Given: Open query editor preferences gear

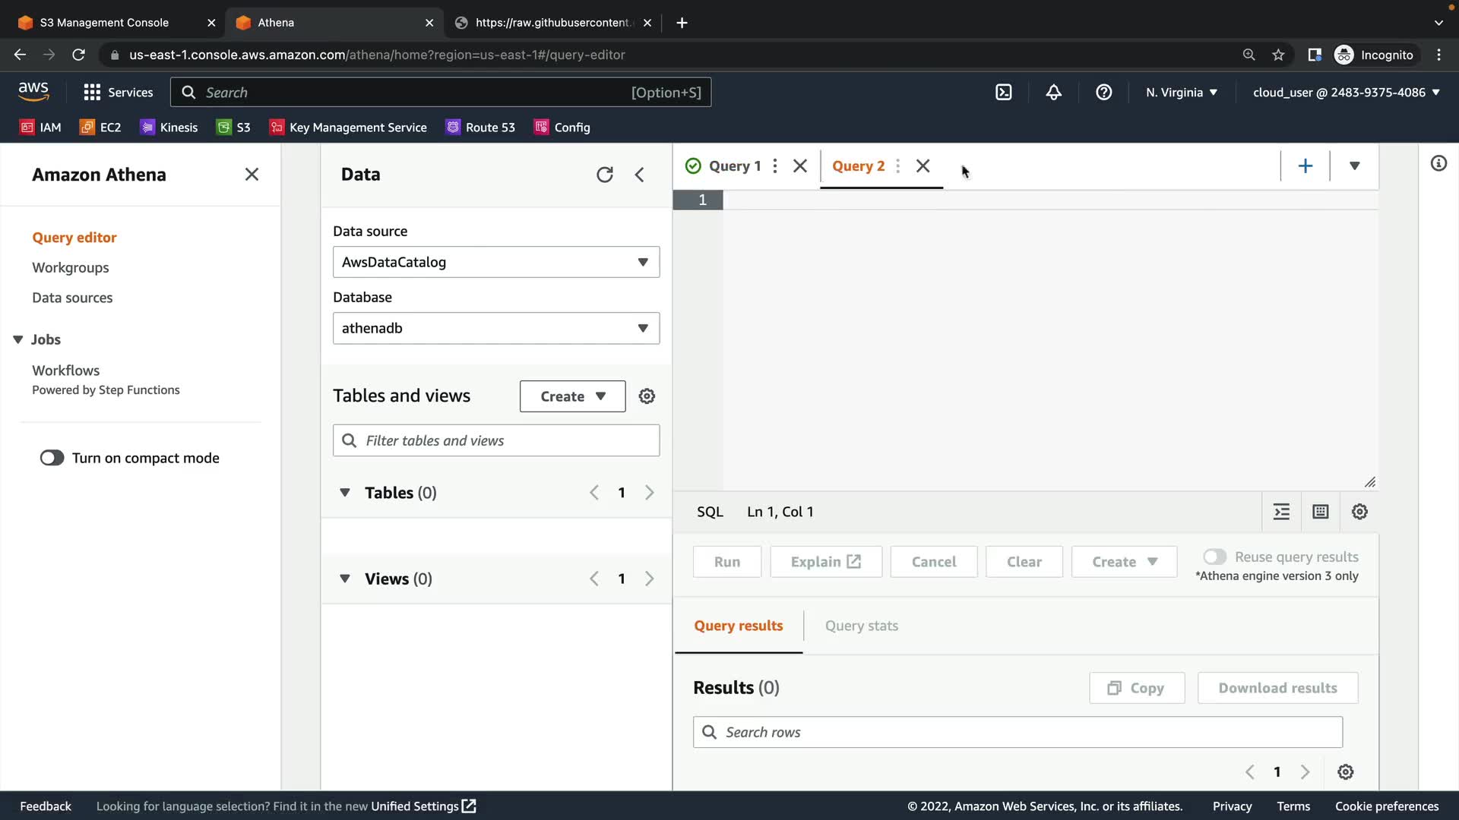Looking at the screenshot, I should coord(1359,512).
